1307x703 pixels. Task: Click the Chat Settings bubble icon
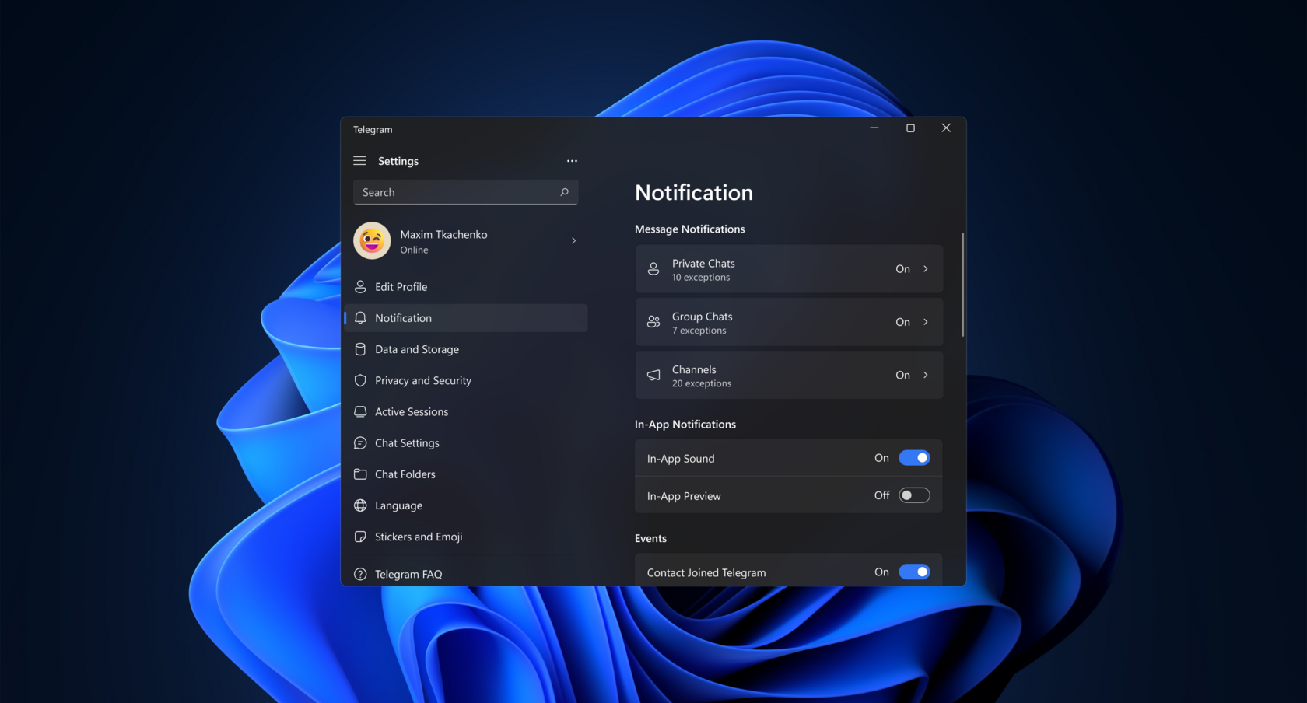(360, 443)
